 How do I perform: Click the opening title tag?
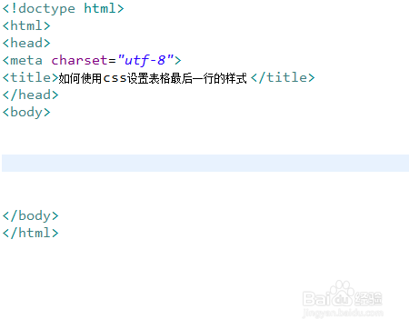point(30,77)
